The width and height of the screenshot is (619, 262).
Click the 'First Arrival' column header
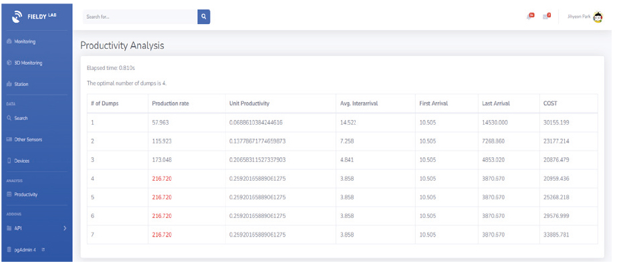(x=433, y=103)
